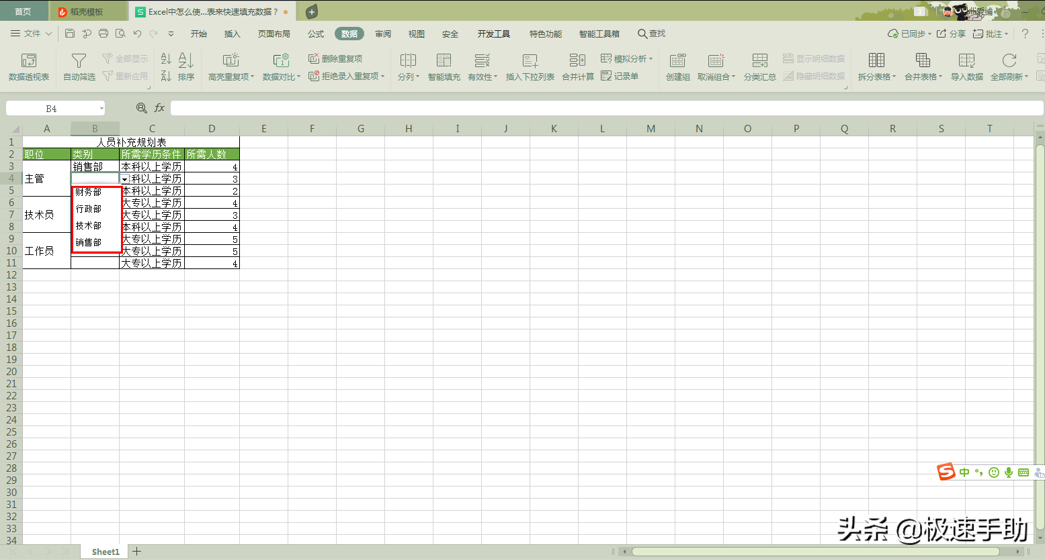The height and width of the screenshot is (559, 1045).
Task: Expand the 分列 dropdown
Action: click(417, 77)
